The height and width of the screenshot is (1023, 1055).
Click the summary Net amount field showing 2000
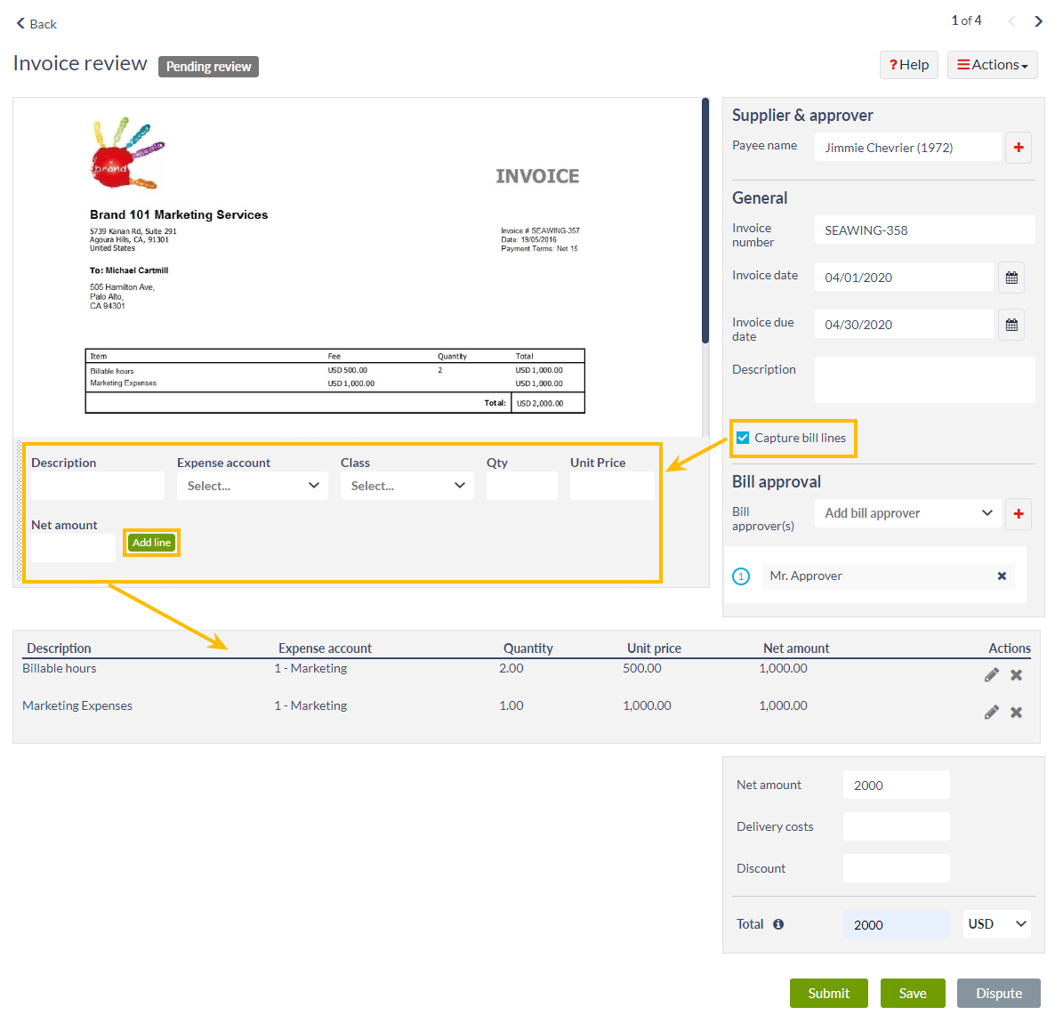[x=896, y=785]
